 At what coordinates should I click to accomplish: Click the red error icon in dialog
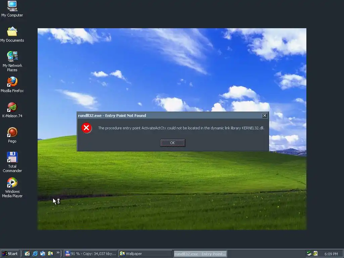86,128
